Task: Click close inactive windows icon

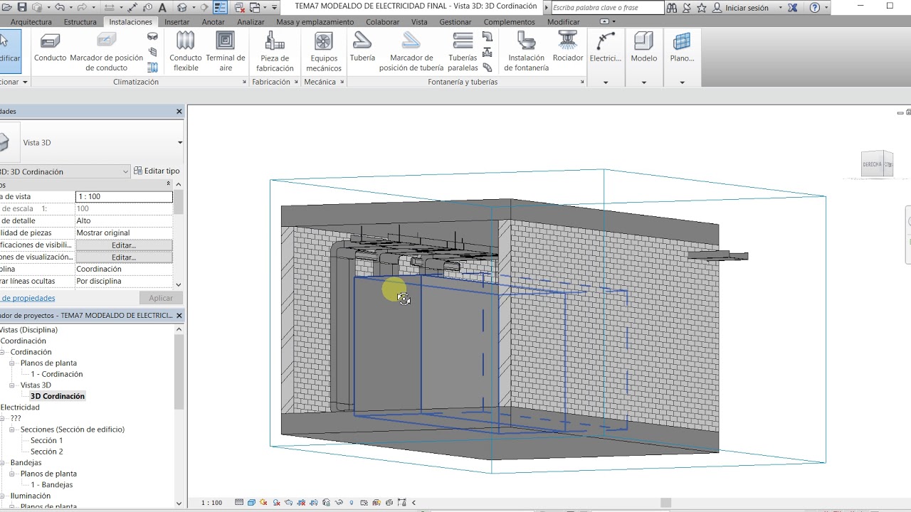Action: point(240,7)
